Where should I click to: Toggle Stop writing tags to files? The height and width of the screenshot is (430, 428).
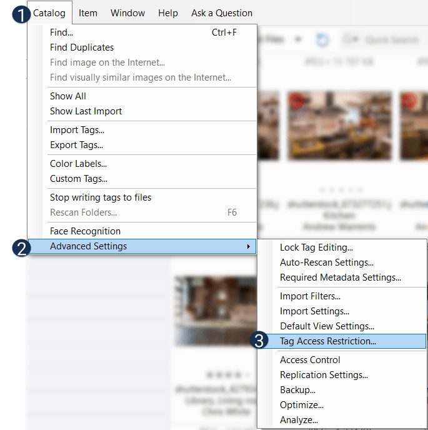(101, 197)
